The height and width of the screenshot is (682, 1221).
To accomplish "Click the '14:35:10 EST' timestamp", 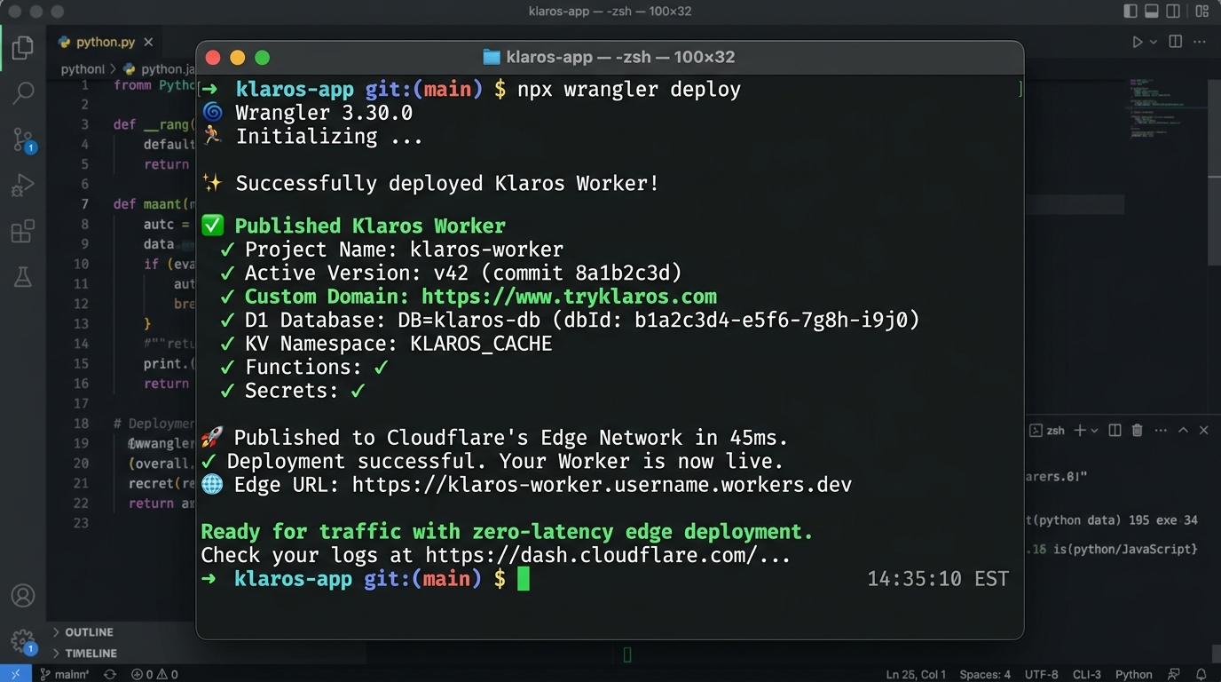I will [x=938, y=579].
